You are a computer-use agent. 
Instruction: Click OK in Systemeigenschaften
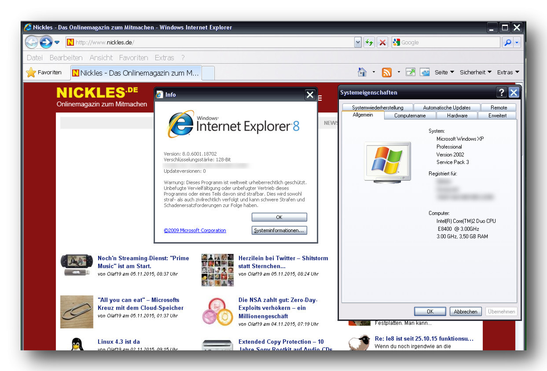pyautogui.click(x=430, y=312)
